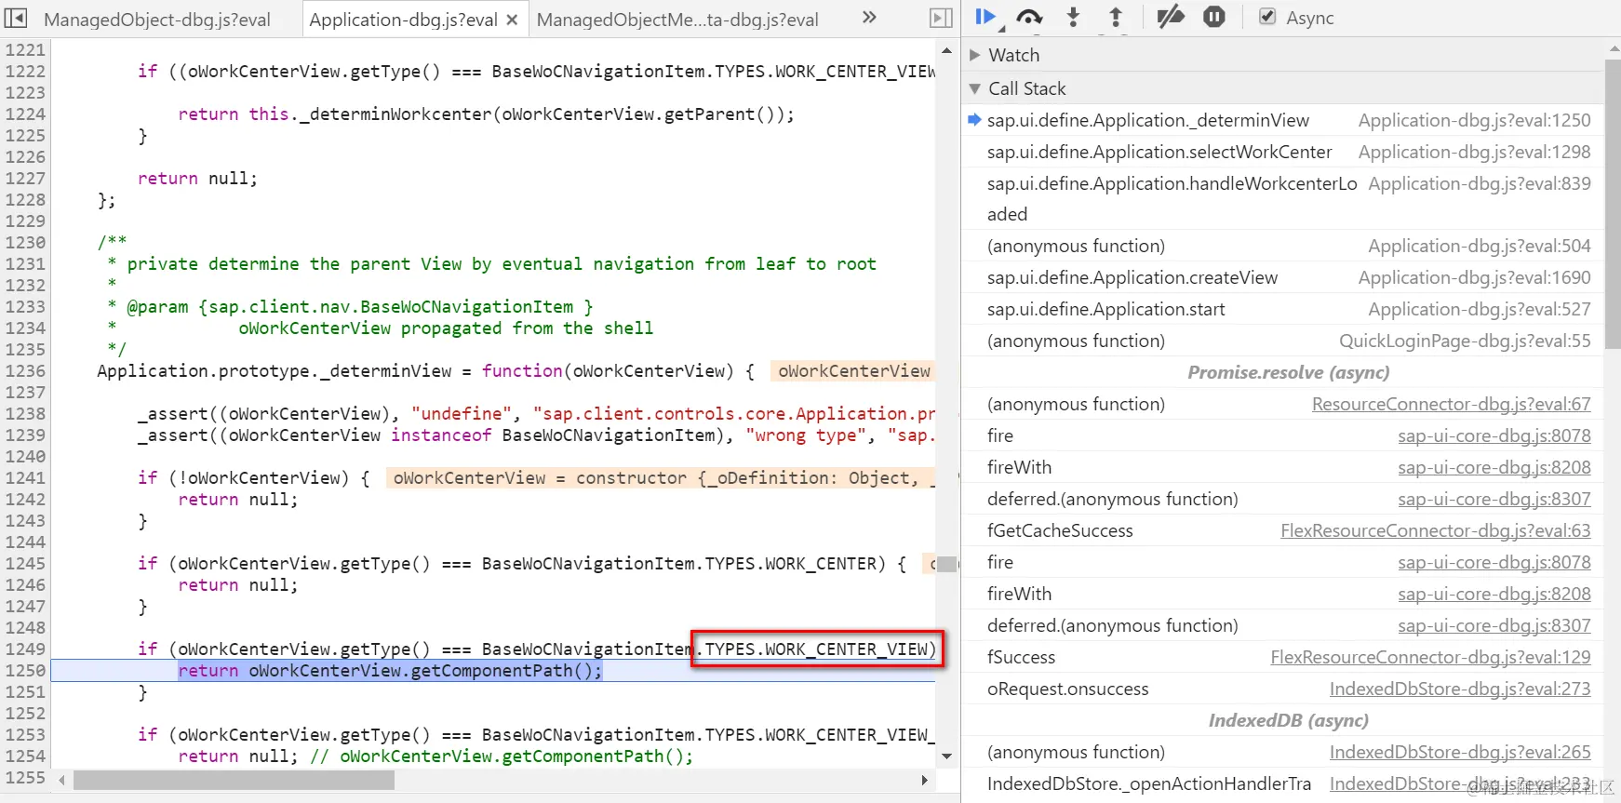Viewport: 1621px width, 803px height.
Task: Toggle pause on exceptions icon
Action: point(1214,17)
